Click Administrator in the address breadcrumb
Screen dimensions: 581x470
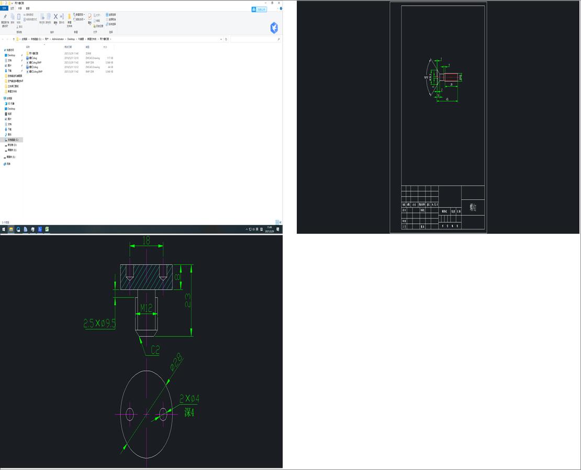coord(58,39)
